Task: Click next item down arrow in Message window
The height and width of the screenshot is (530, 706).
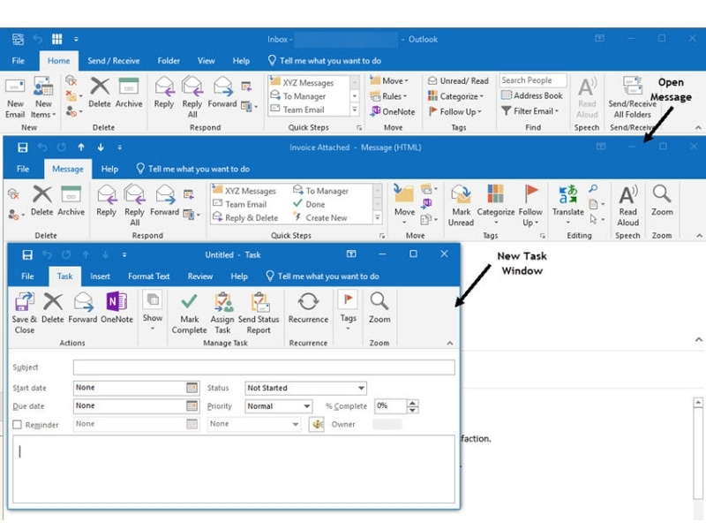Action: 101,147
